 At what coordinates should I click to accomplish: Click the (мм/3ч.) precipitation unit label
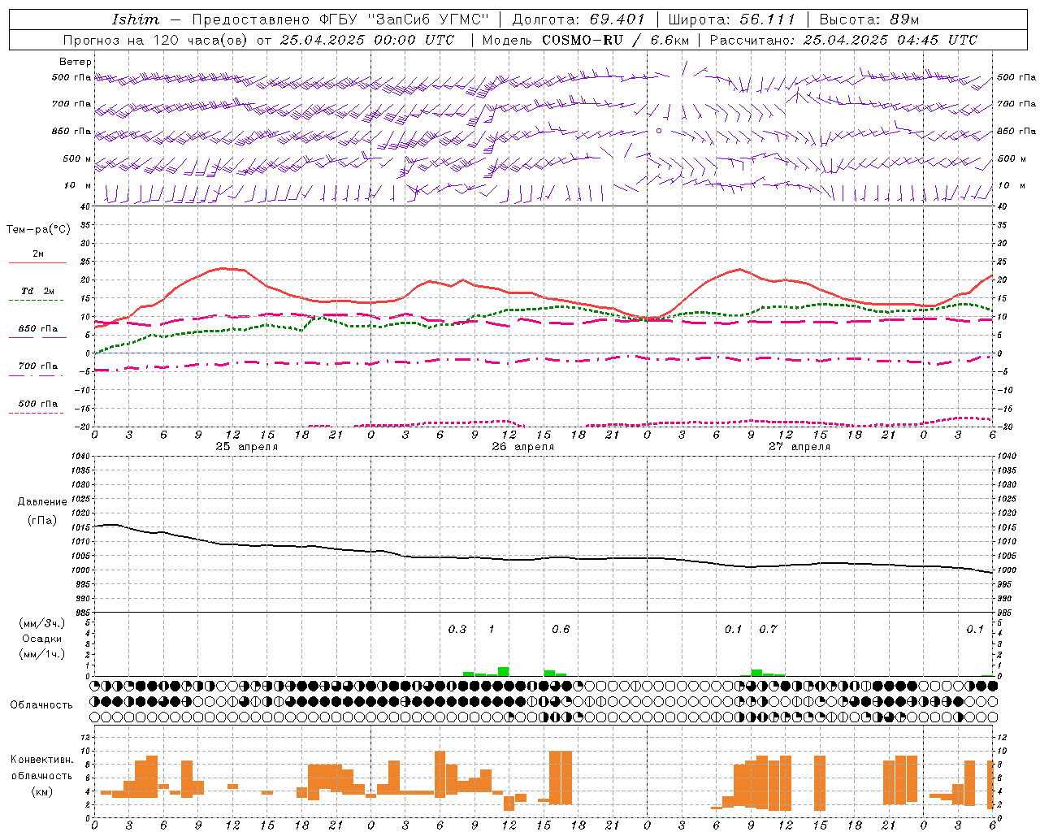coord(41,623)
